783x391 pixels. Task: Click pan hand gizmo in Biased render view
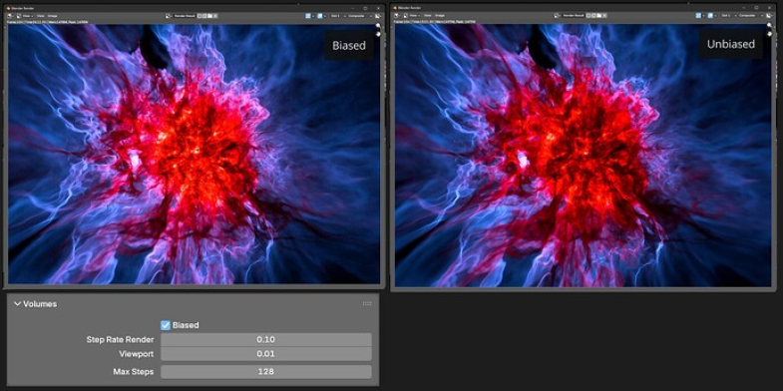click(x=378, y=34)
